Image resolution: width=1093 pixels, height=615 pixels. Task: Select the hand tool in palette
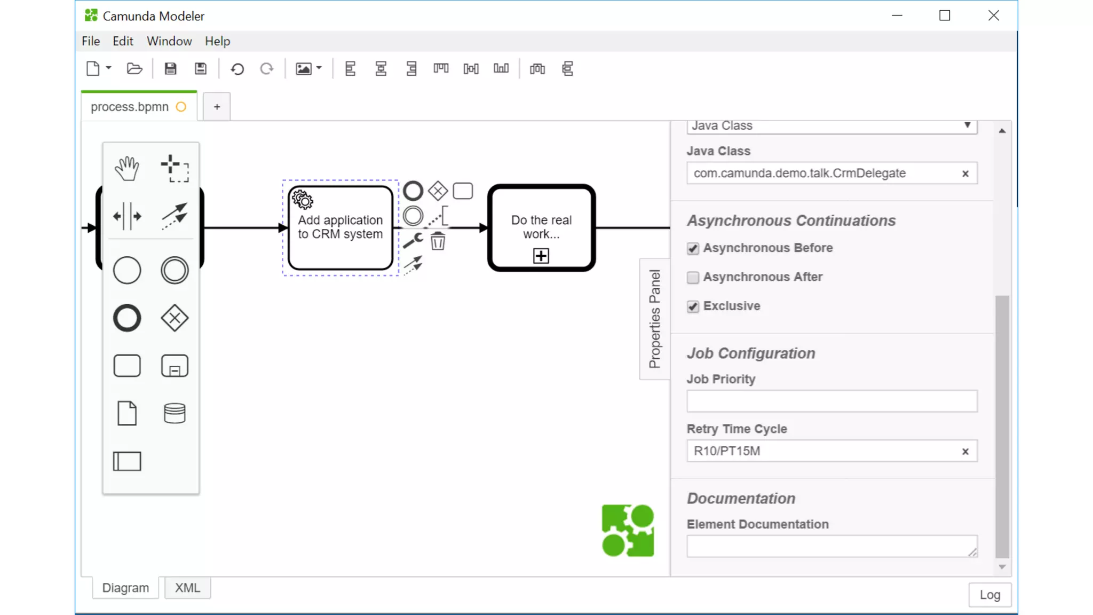(127, 169)
